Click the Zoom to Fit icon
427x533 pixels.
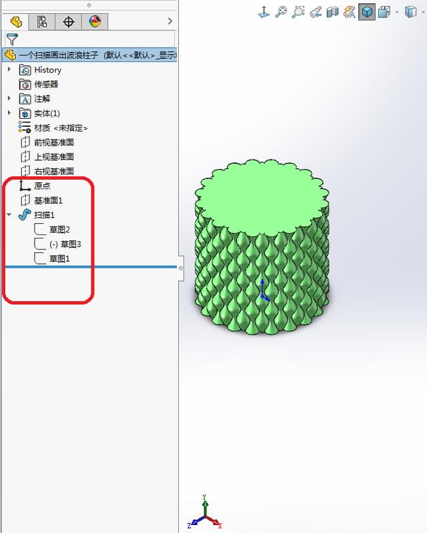pyautogui.click(x=281, y=12)
